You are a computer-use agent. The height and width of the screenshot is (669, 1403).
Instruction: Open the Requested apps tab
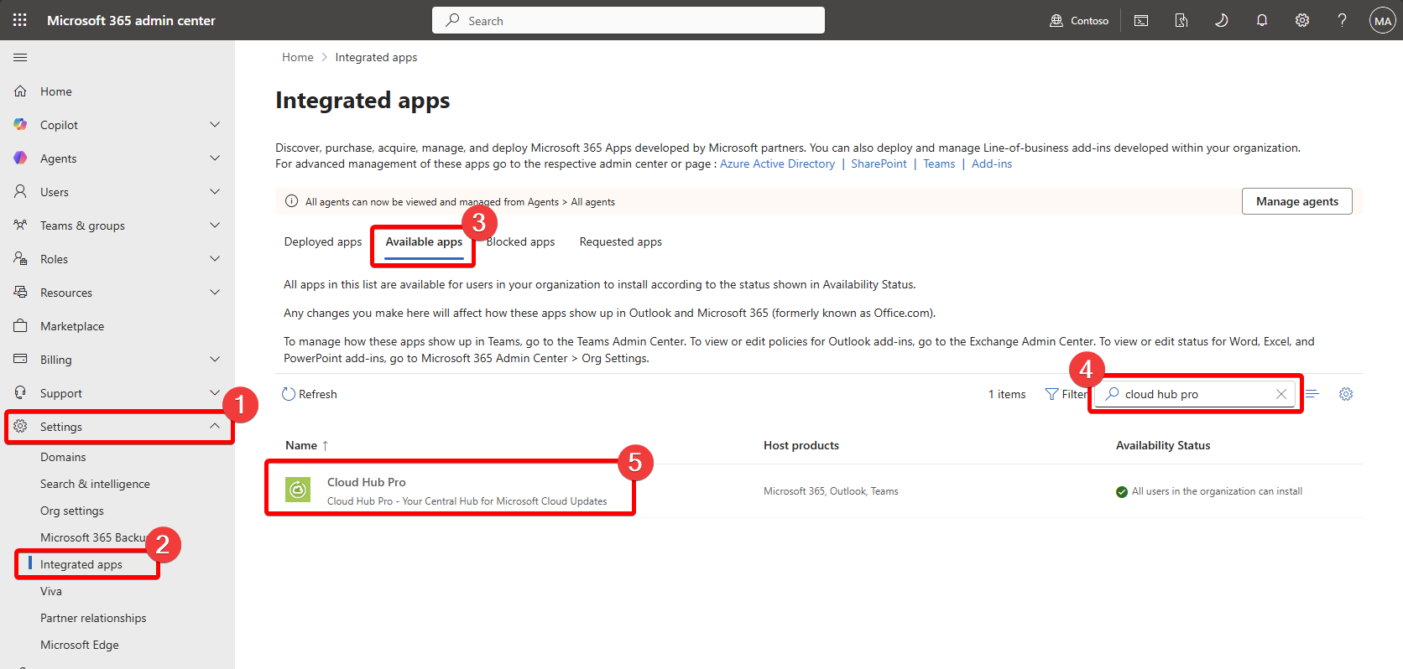tap(620, 241)
